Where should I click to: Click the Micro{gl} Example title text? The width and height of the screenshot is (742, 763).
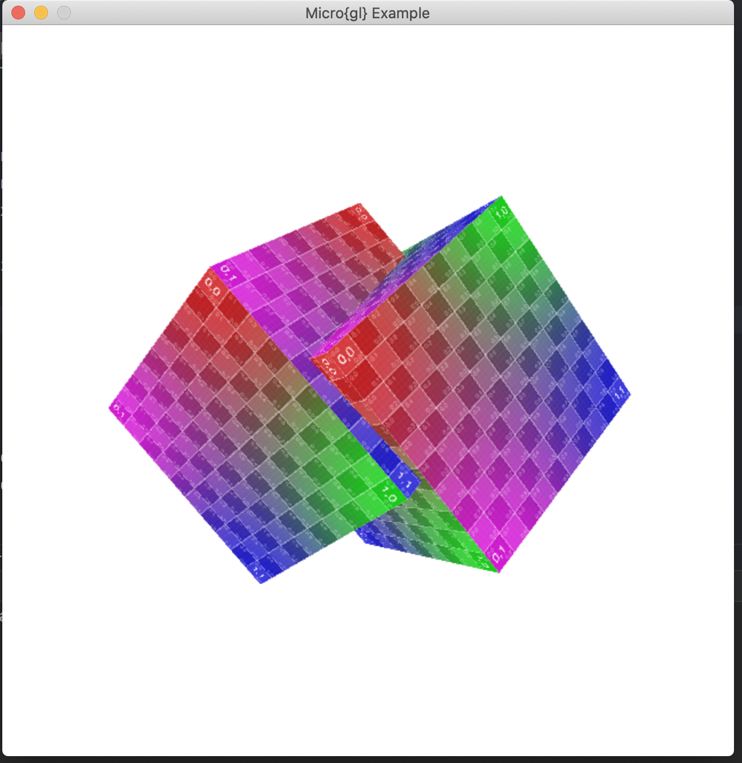coord(368,13)
